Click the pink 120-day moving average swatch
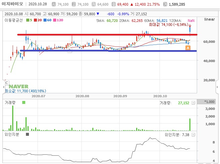Screen dimensions: 220x164 click(55, 20)
